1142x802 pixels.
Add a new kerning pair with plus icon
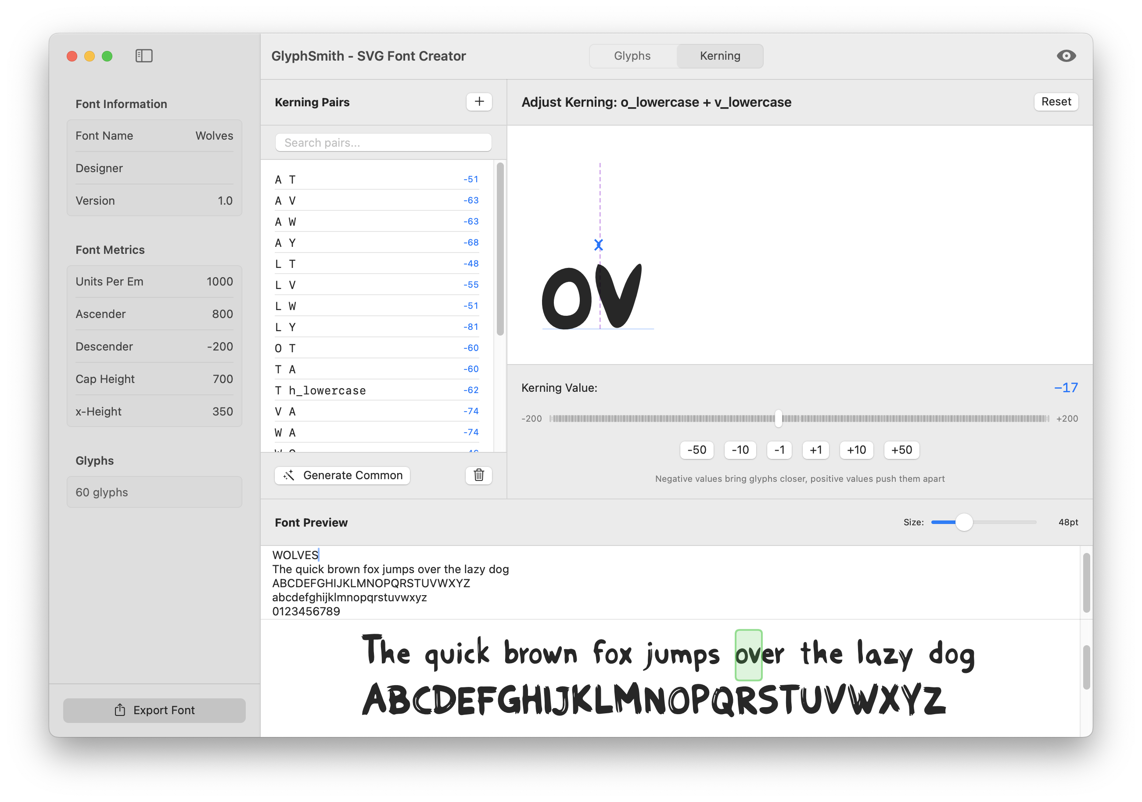[x=478, y=101]
